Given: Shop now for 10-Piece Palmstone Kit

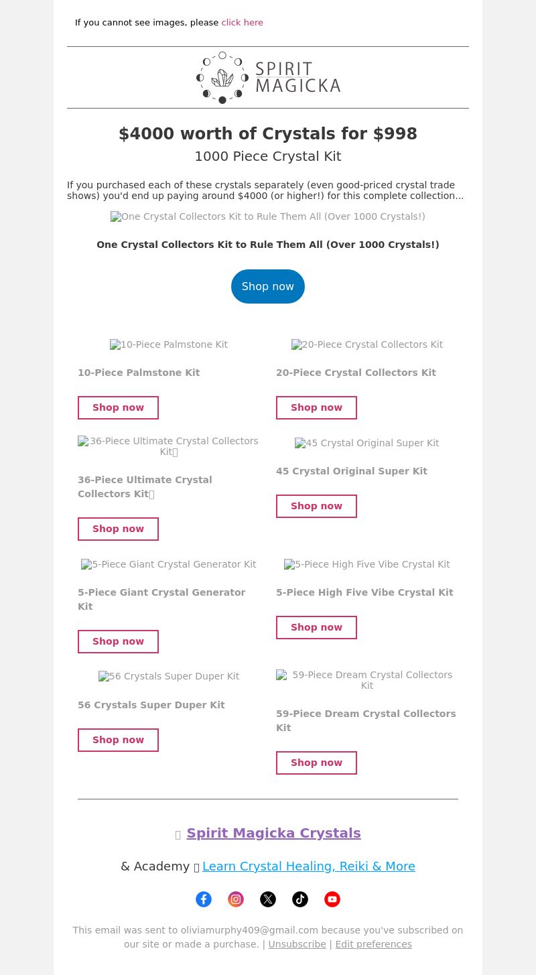Looking at the screenshot, I should (x=118, y=407).
